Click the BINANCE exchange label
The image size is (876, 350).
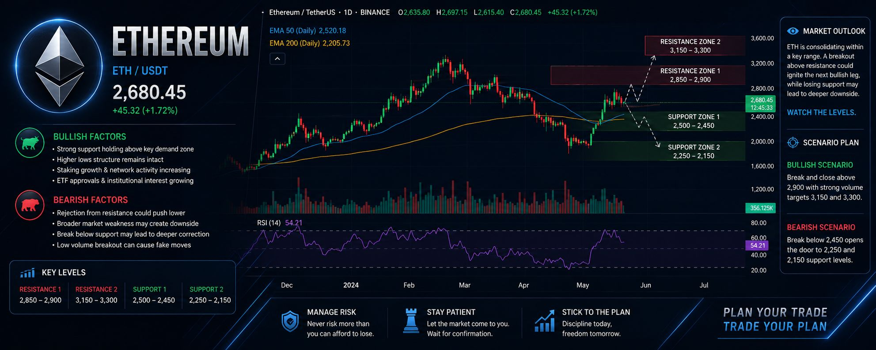click(375, 12)
